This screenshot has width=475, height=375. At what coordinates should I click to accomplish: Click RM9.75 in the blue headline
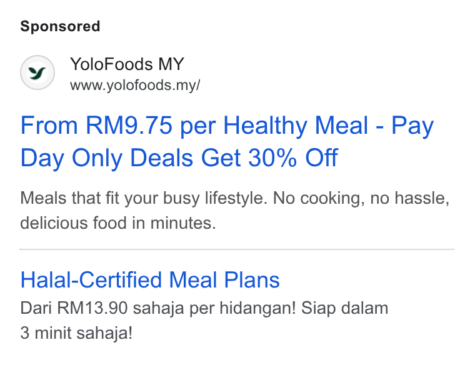129,125
